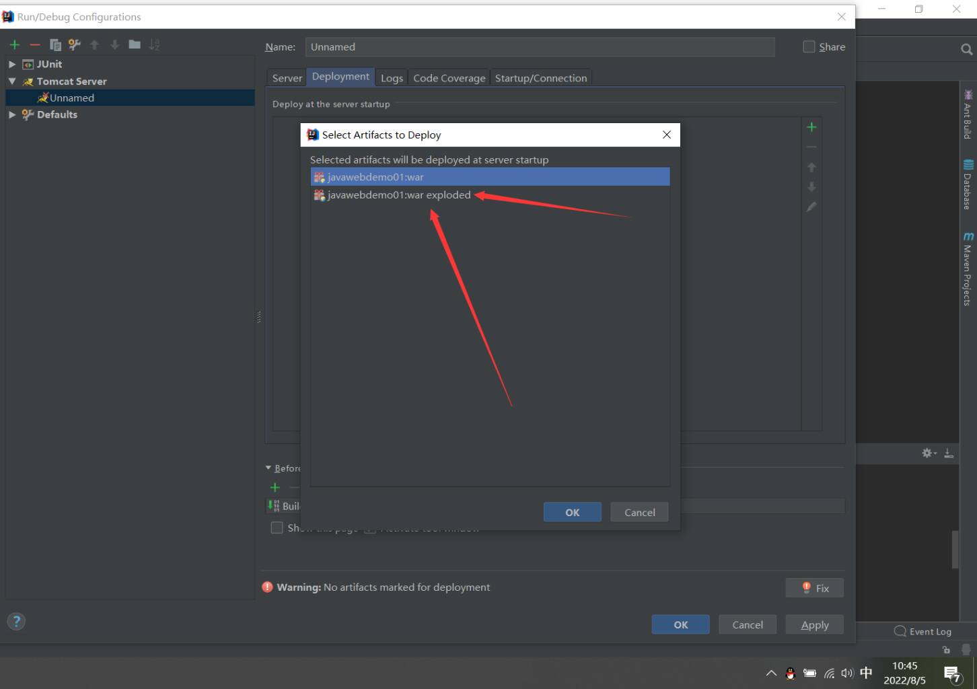This screenshot has width=977, height=689.
Task: Open the Ant Build side panel
Action: (x=968, y=114)
